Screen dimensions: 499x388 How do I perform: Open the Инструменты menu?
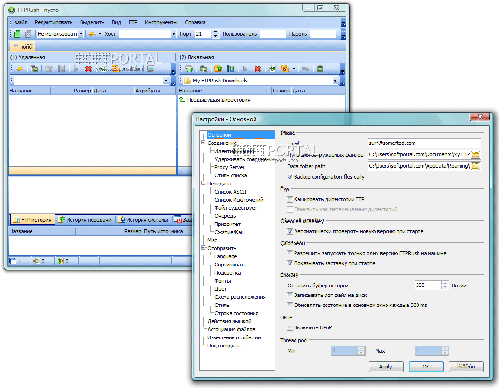click(161, 22)
